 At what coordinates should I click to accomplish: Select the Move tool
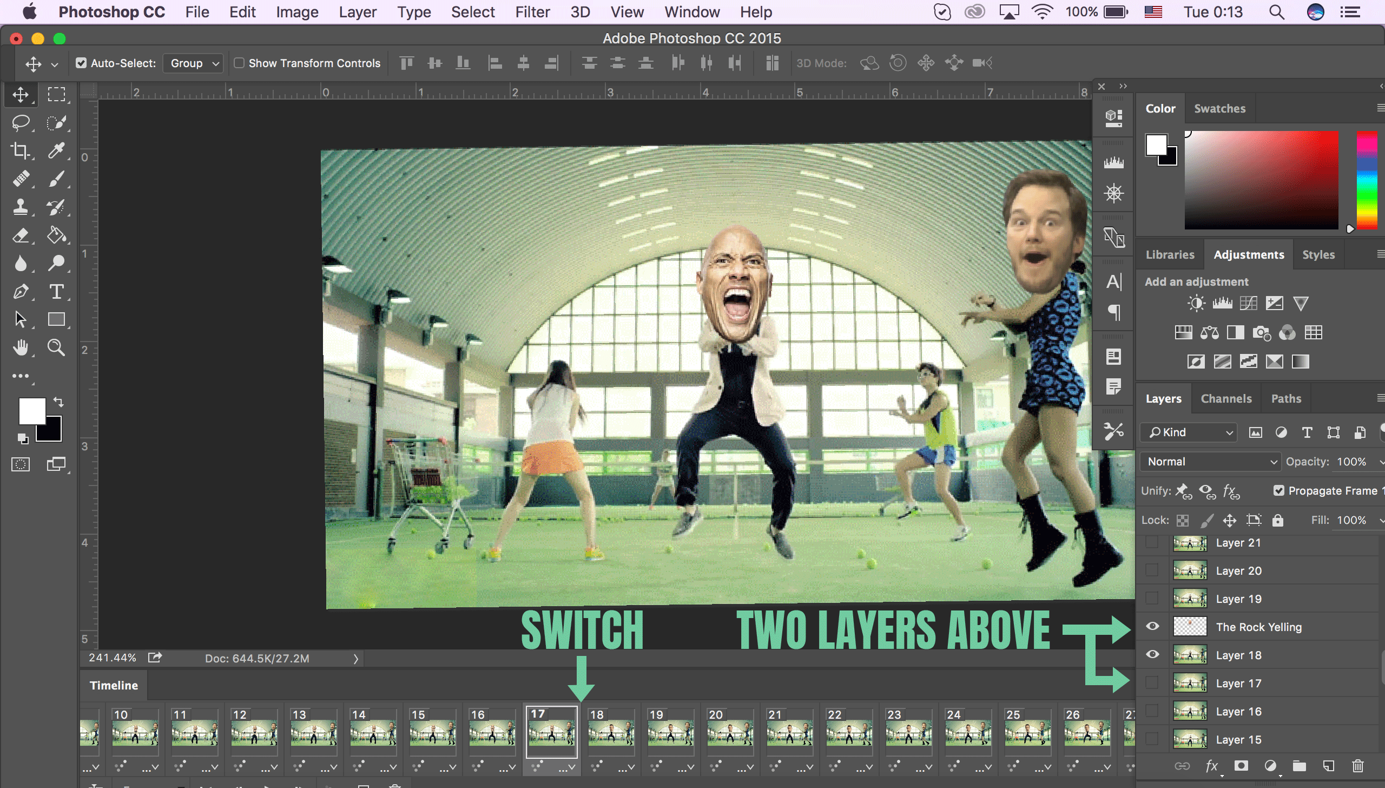21,95
